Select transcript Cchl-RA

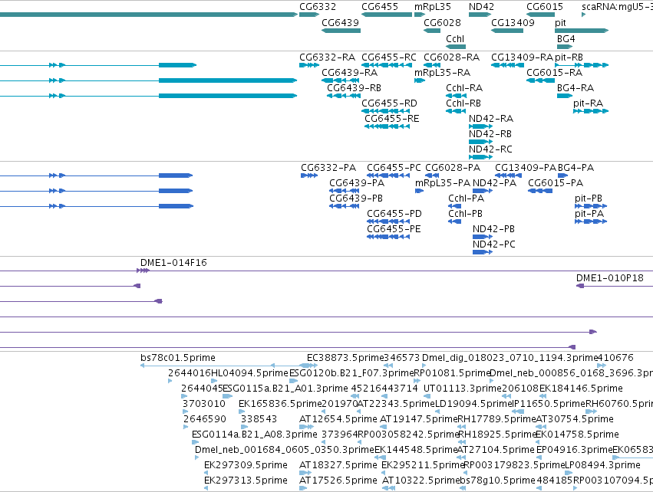pyautogui.click(x=464, y=88)
